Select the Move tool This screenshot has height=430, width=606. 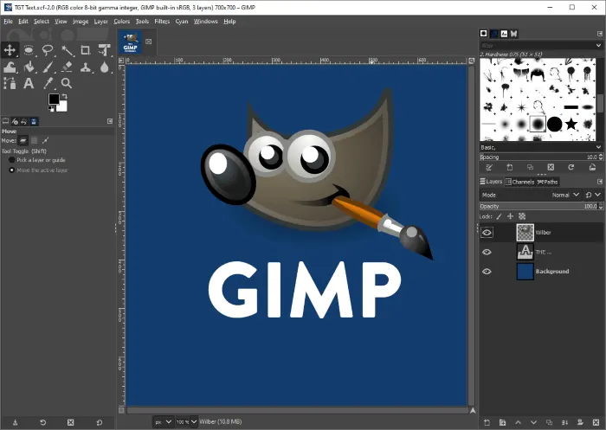click(x=10, y=50)
